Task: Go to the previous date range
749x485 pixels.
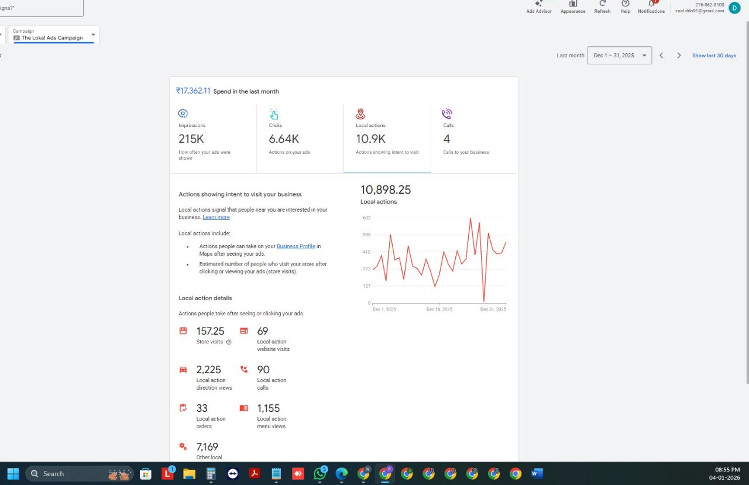Action: 661,56
